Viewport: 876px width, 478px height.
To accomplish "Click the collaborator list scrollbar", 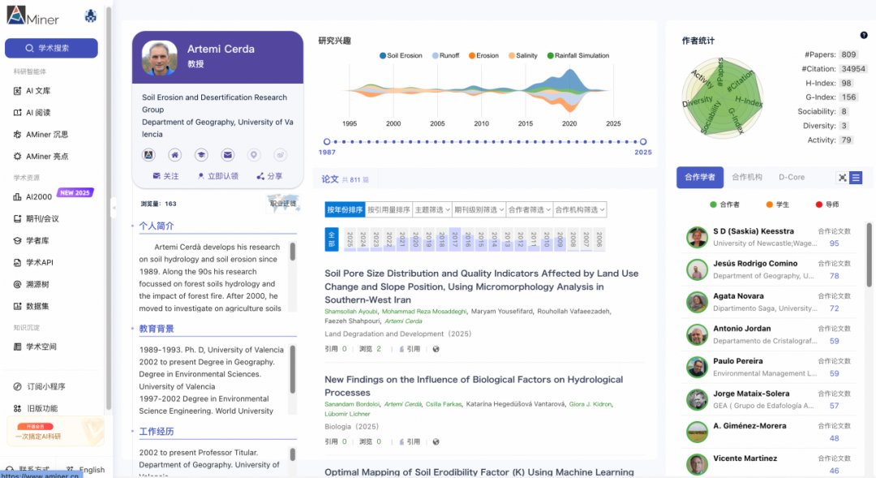I will [x=869, y=254].
